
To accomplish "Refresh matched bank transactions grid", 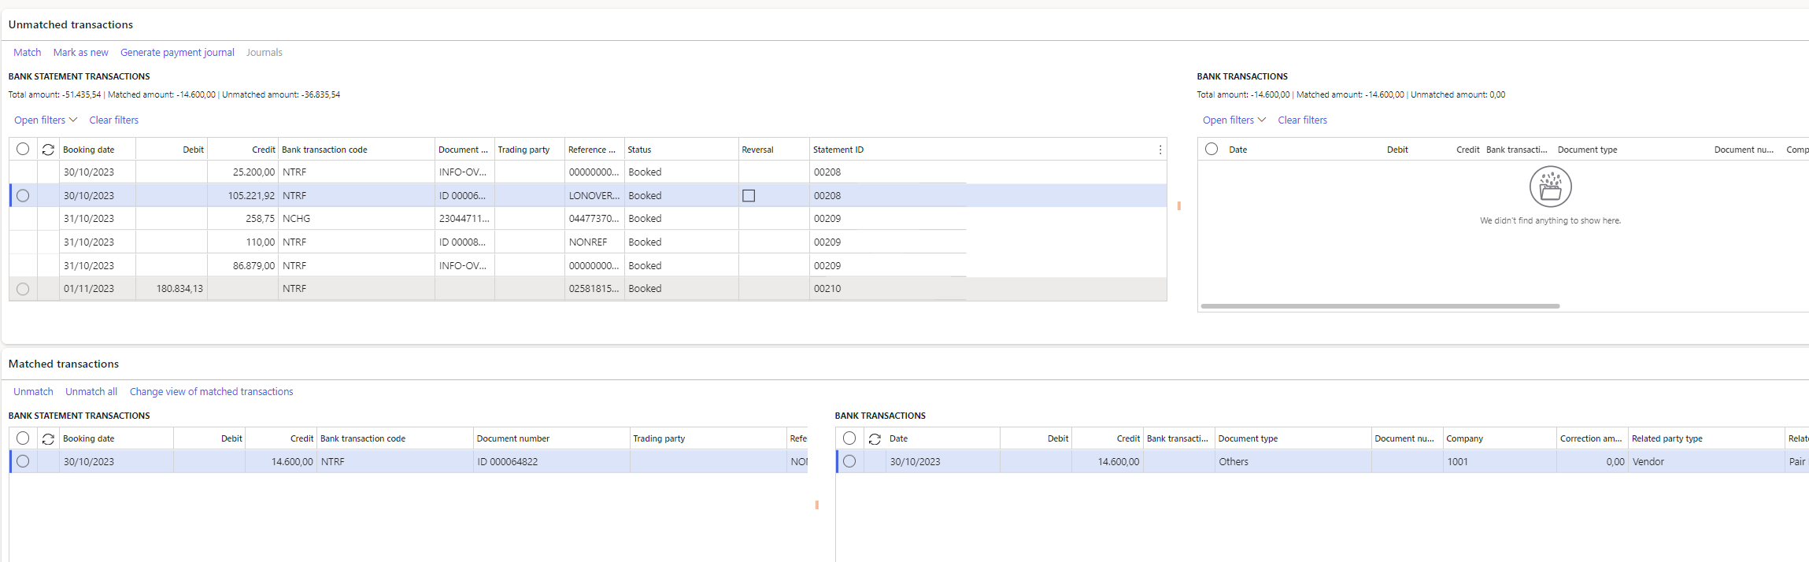I will point(875,438).
